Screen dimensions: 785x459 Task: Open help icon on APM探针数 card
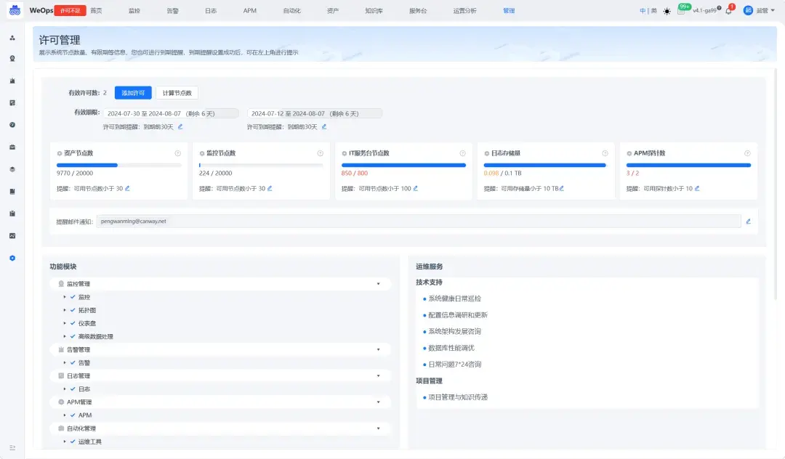point(747,153)
